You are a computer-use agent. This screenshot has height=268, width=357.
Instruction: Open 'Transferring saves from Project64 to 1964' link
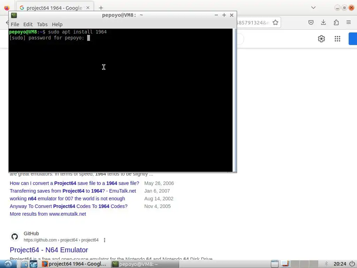click(x=73, y=191)
